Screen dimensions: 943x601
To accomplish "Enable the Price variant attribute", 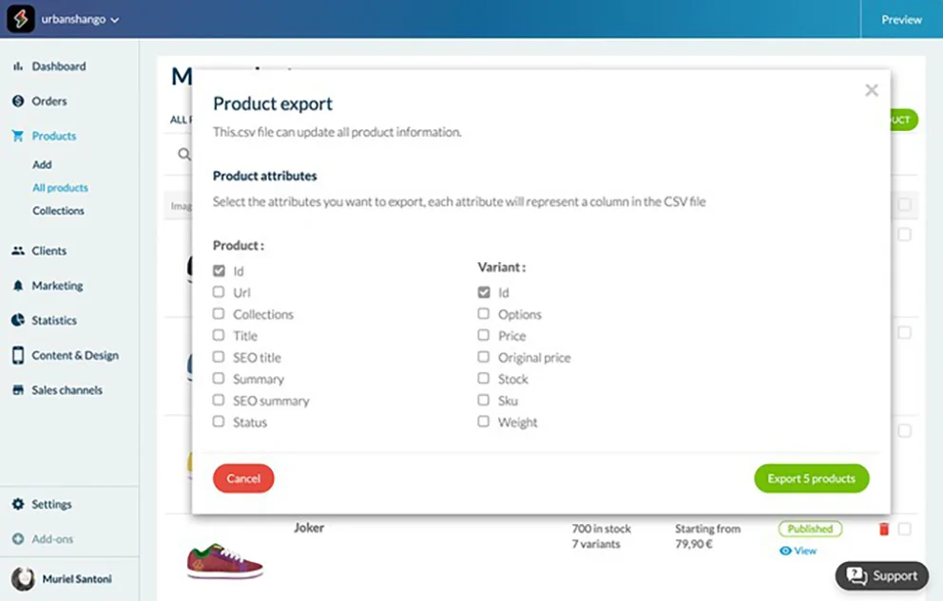I will pos(484,335).
